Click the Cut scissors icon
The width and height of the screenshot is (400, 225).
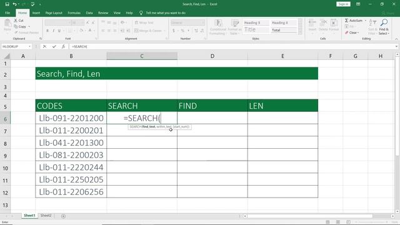click(x=16, y=21)
